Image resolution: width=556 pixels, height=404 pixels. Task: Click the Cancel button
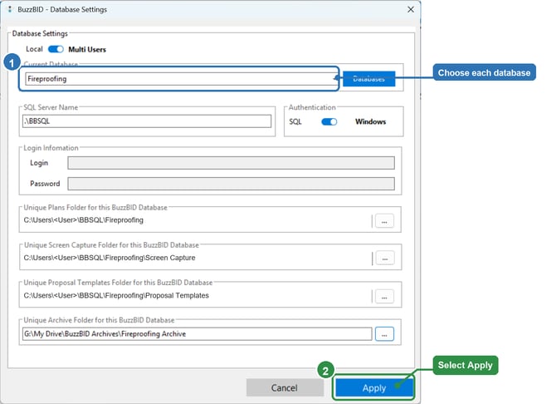(x=285, y=387)
